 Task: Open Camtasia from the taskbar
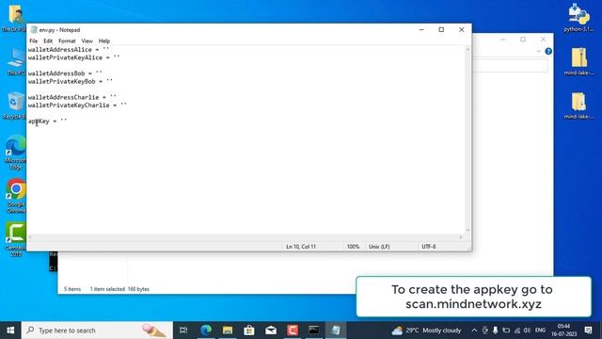coord(293,331)
